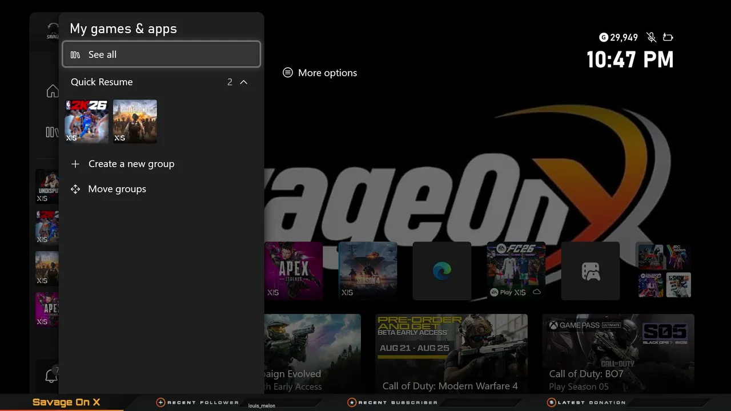731x411 pixels.
Task: Click the 10:47 PM clock
Action: pos(630,60)
